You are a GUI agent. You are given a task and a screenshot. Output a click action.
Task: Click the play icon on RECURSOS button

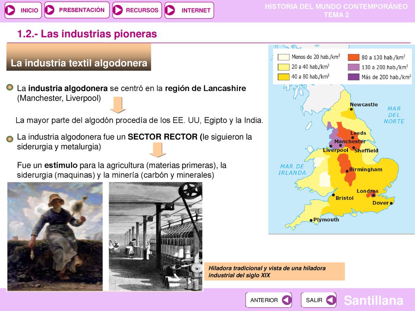118,10
